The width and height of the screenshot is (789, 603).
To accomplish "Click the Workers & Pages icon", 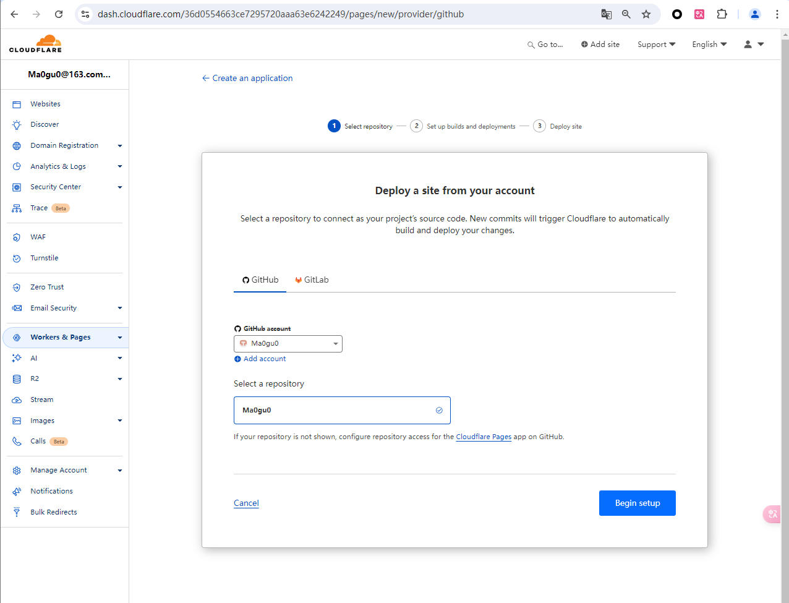I will point(17,338).
